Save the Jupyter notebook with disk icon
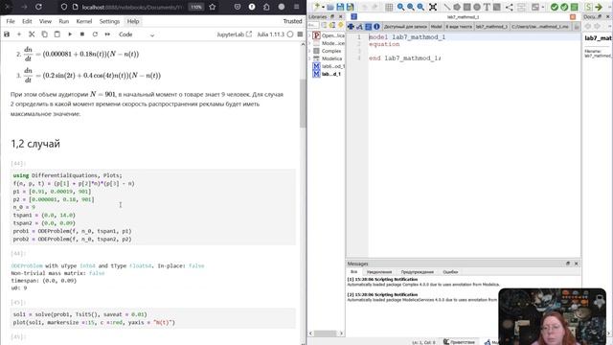The width and height of the screenshot is (613, 345). (x=7, y=34)
